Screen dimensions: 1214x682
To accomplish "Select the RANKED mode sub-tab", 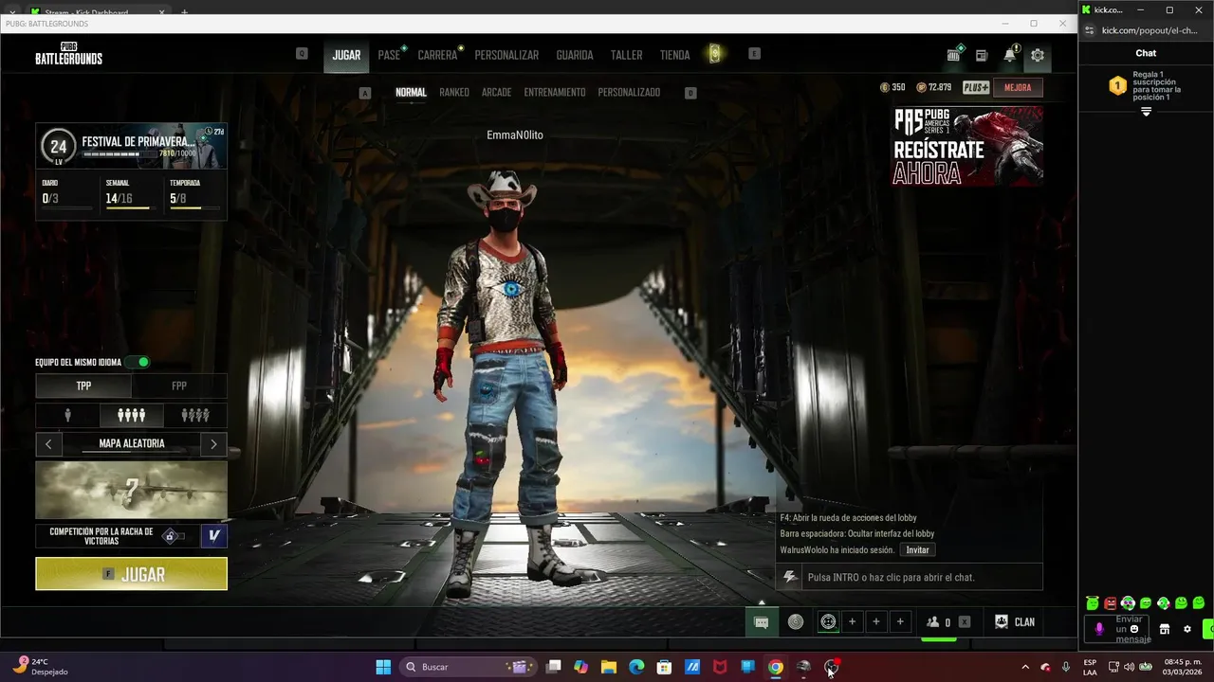I will [x=454, y=92].
